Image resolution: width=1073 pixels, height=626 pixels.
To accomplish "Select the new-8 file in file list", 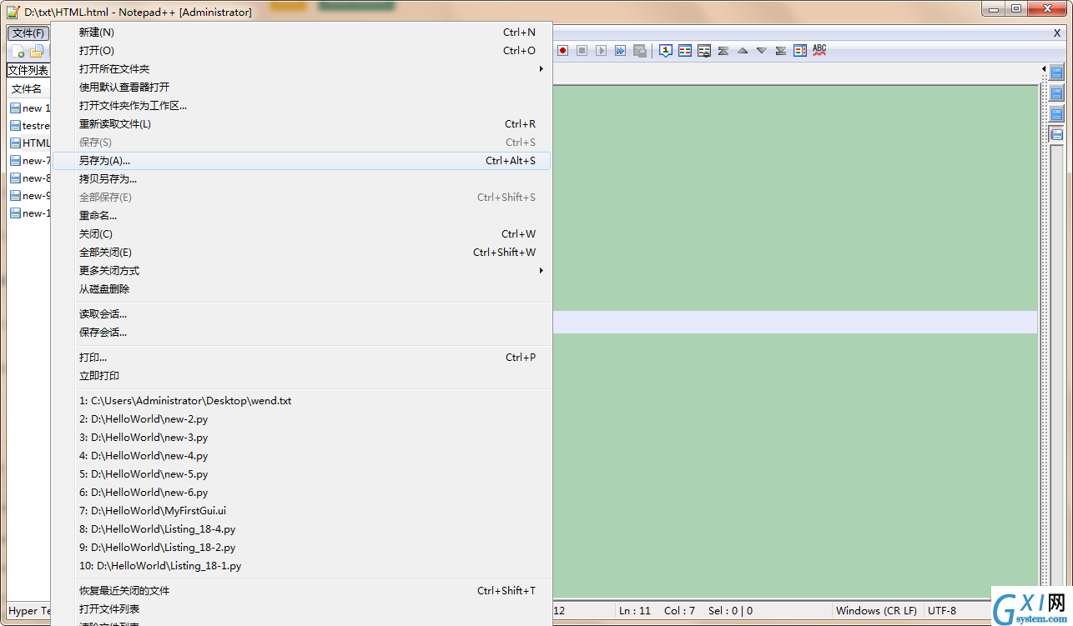I will [30, 178].
